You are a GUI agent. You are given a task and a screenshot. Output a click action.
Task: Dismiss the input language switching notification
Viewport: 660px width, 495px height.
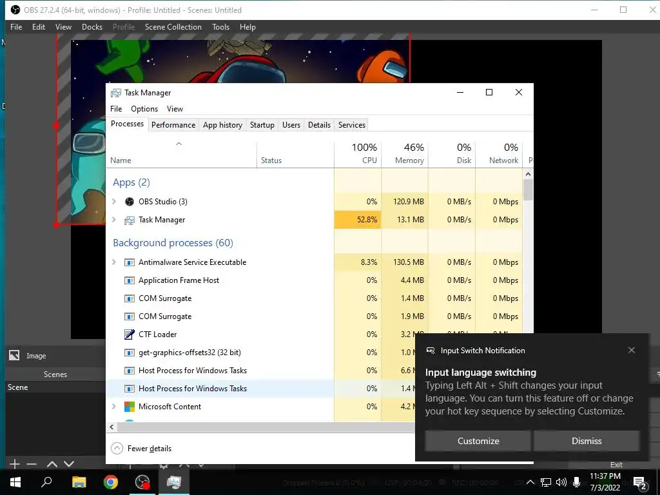coord(587,441)
